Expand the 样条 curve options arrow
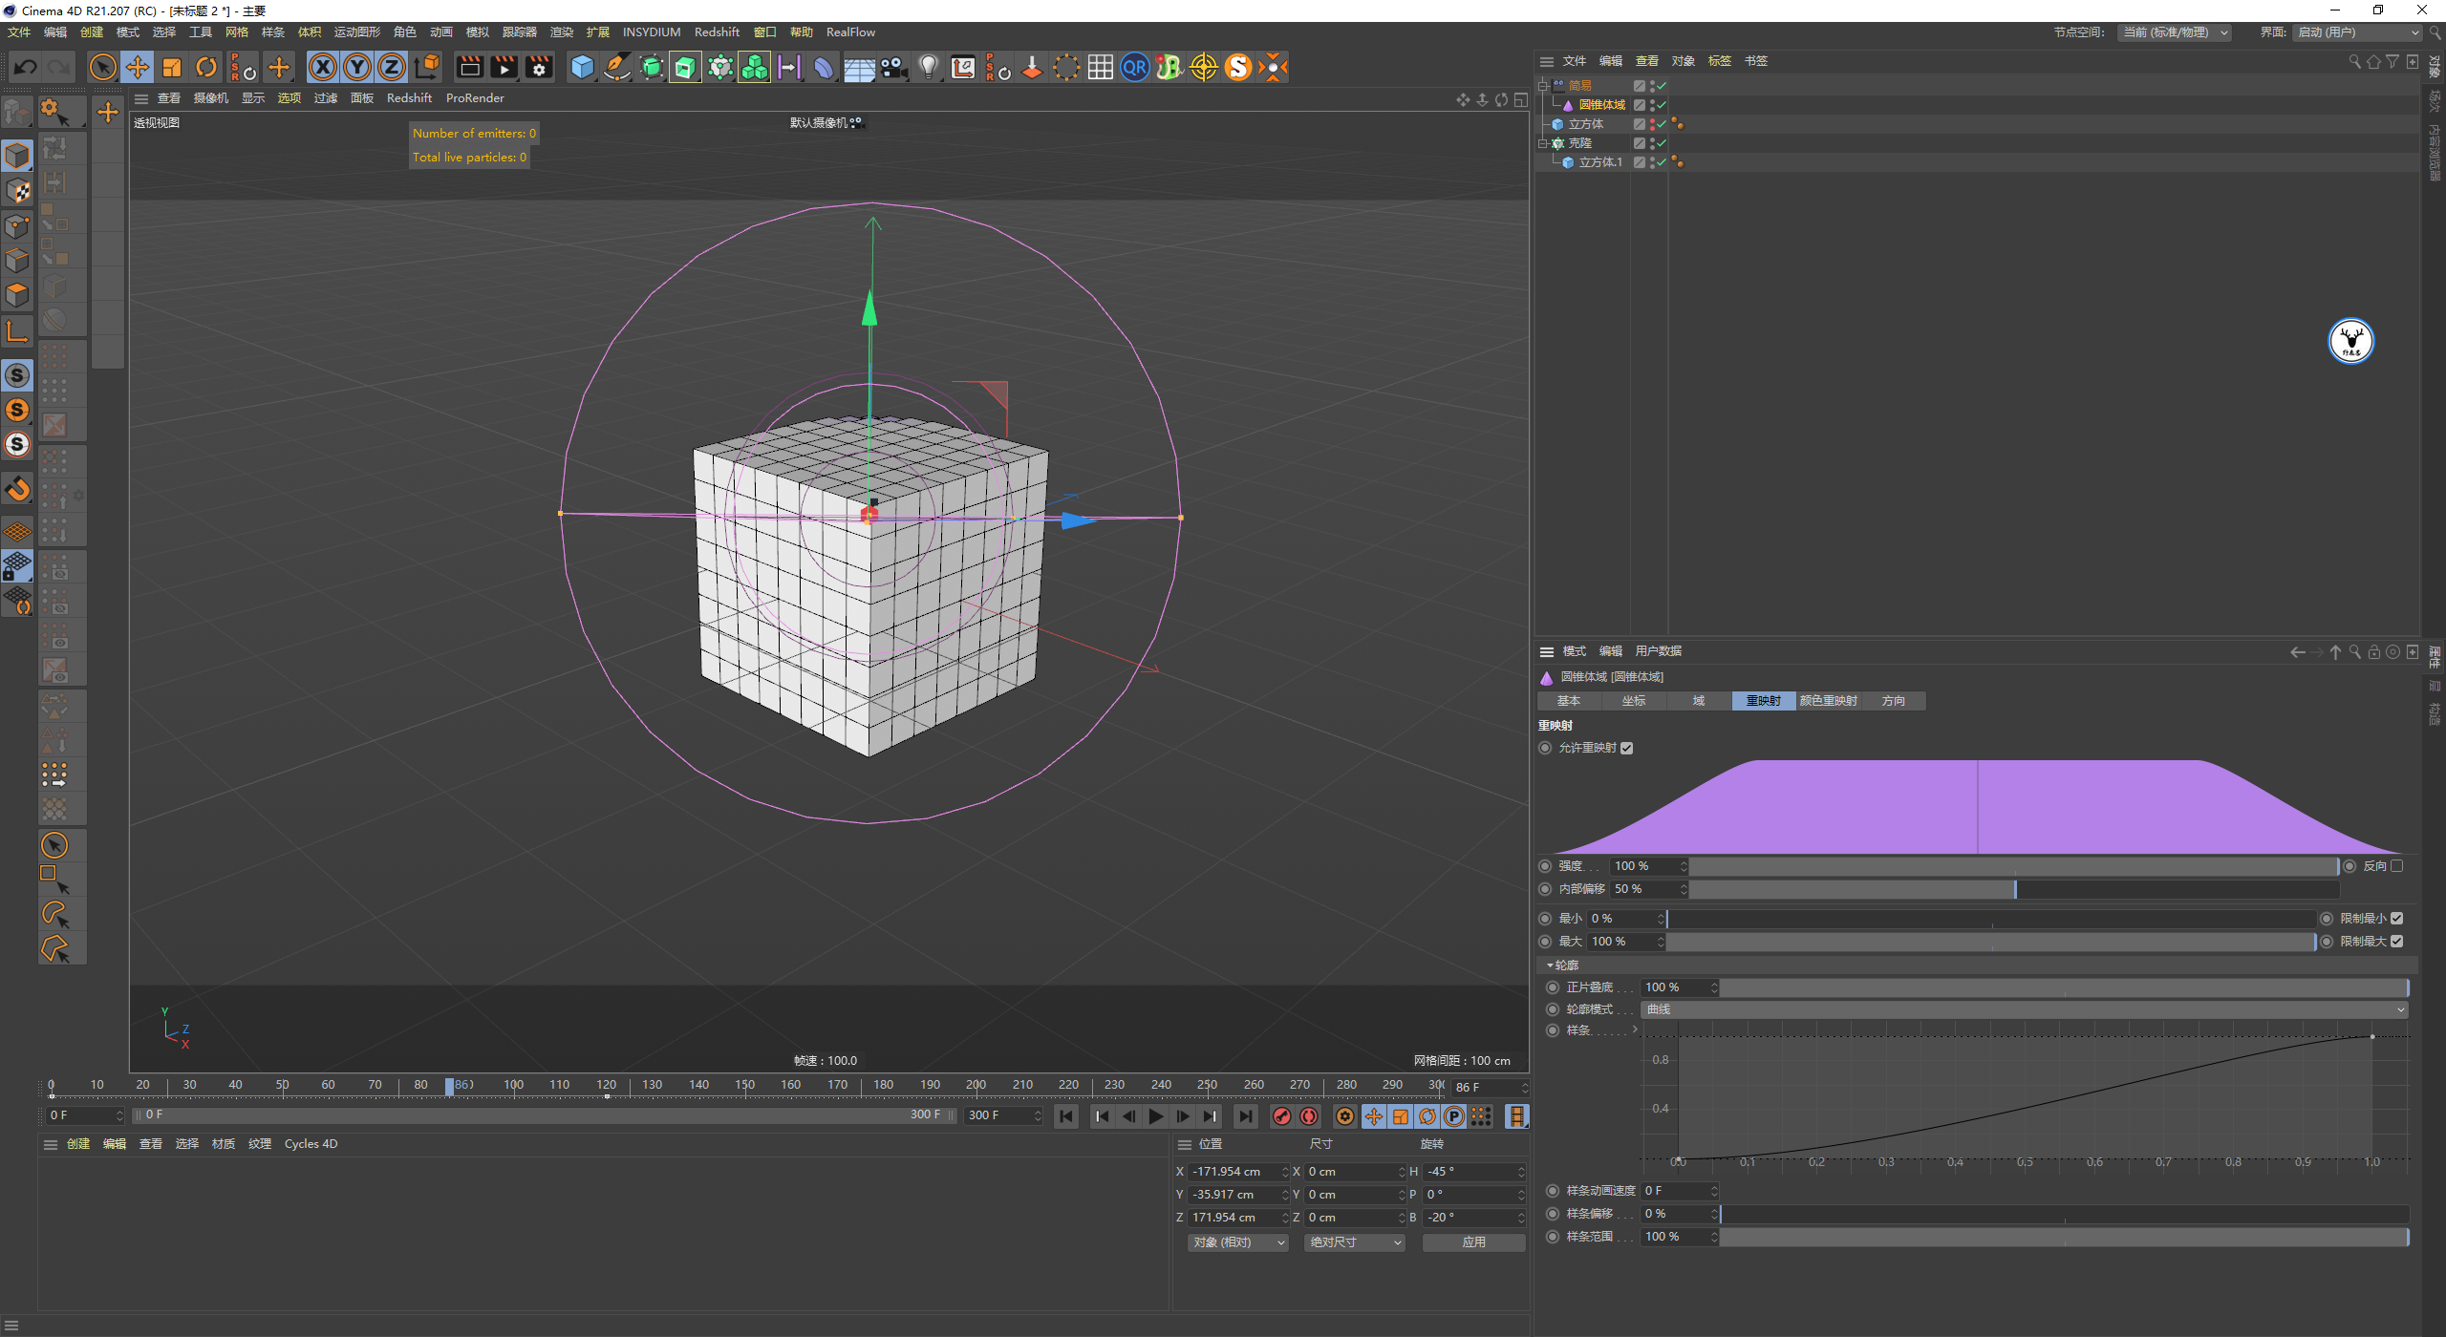The image size is (2446, 1337). coord(1635,1029)
